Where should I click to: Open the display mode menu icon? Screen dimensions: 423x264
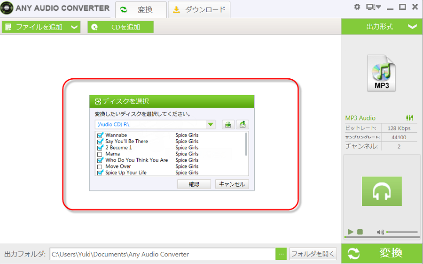373,7
